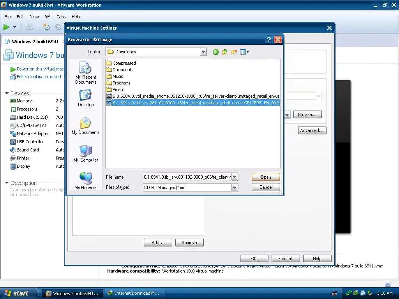Click Edit virtual machine settings link

click(37, 77)
